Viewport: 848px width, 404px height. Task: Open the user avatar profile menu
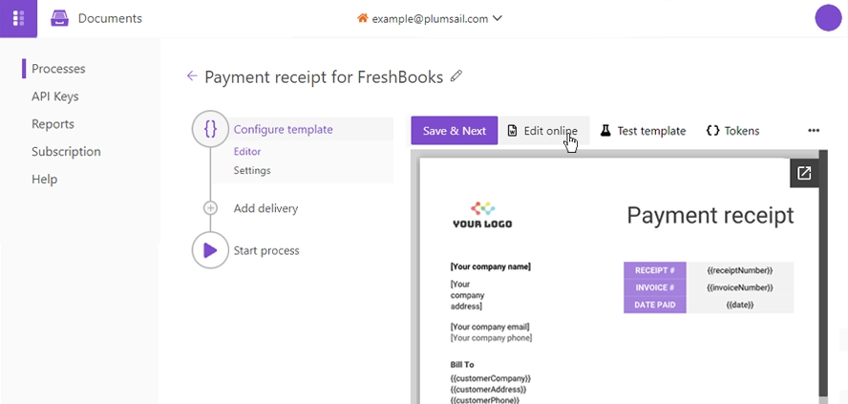[x=828, y=18]
